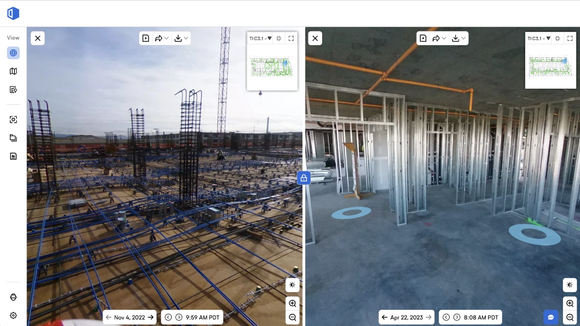Close the right Apr 22, 2023 pane
The width and height of the screenshot is (580, 326).
pyautogui.click(x=315, y=38)
